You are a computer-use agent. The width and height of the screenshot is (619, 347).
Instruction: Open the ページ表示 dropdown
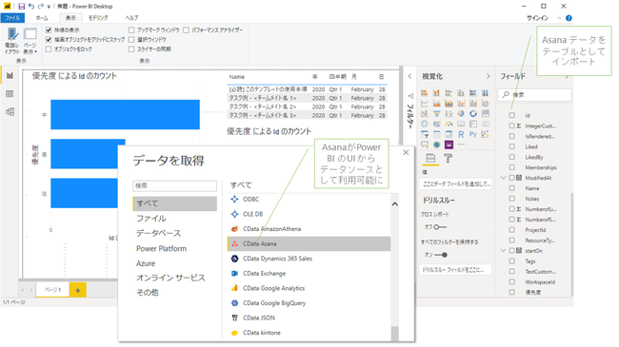pos(30,41)
